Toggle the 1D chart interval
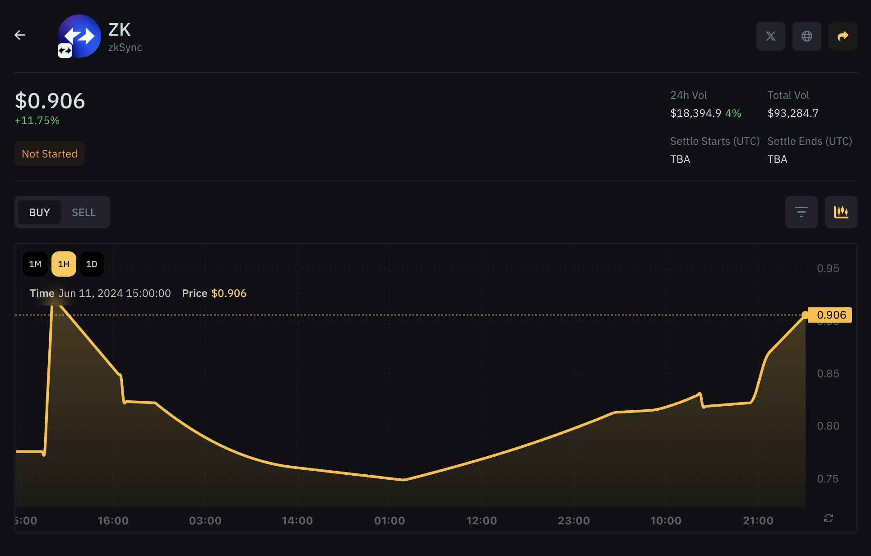871x556 pixels. (x=92, y=264)
